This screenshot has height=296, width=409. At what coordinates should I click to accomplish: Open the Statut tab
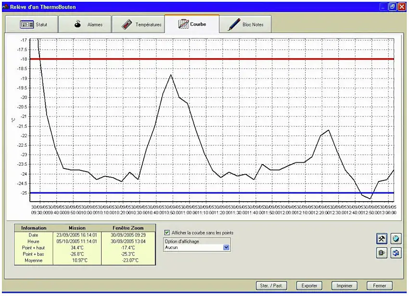coord(32,25)
